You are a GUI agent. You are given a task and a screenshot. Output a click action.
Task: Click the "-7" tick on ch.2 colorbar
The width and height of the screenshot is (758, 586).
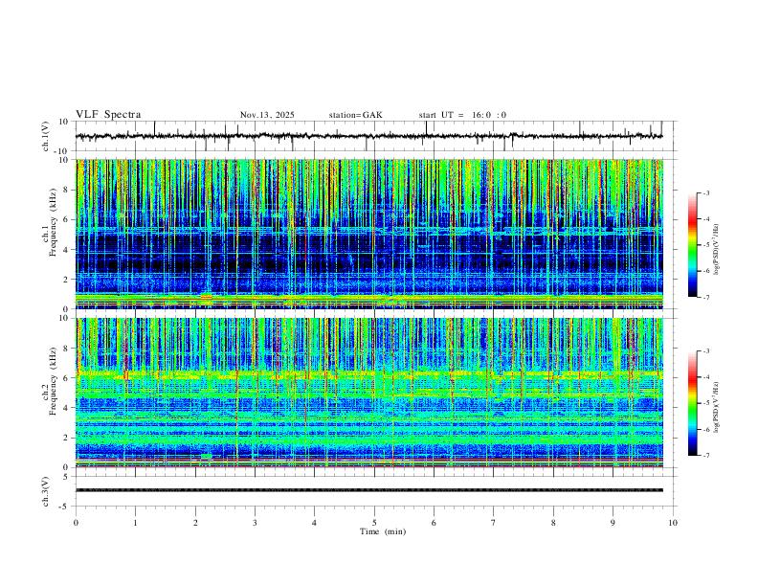(x=706, y=456)
